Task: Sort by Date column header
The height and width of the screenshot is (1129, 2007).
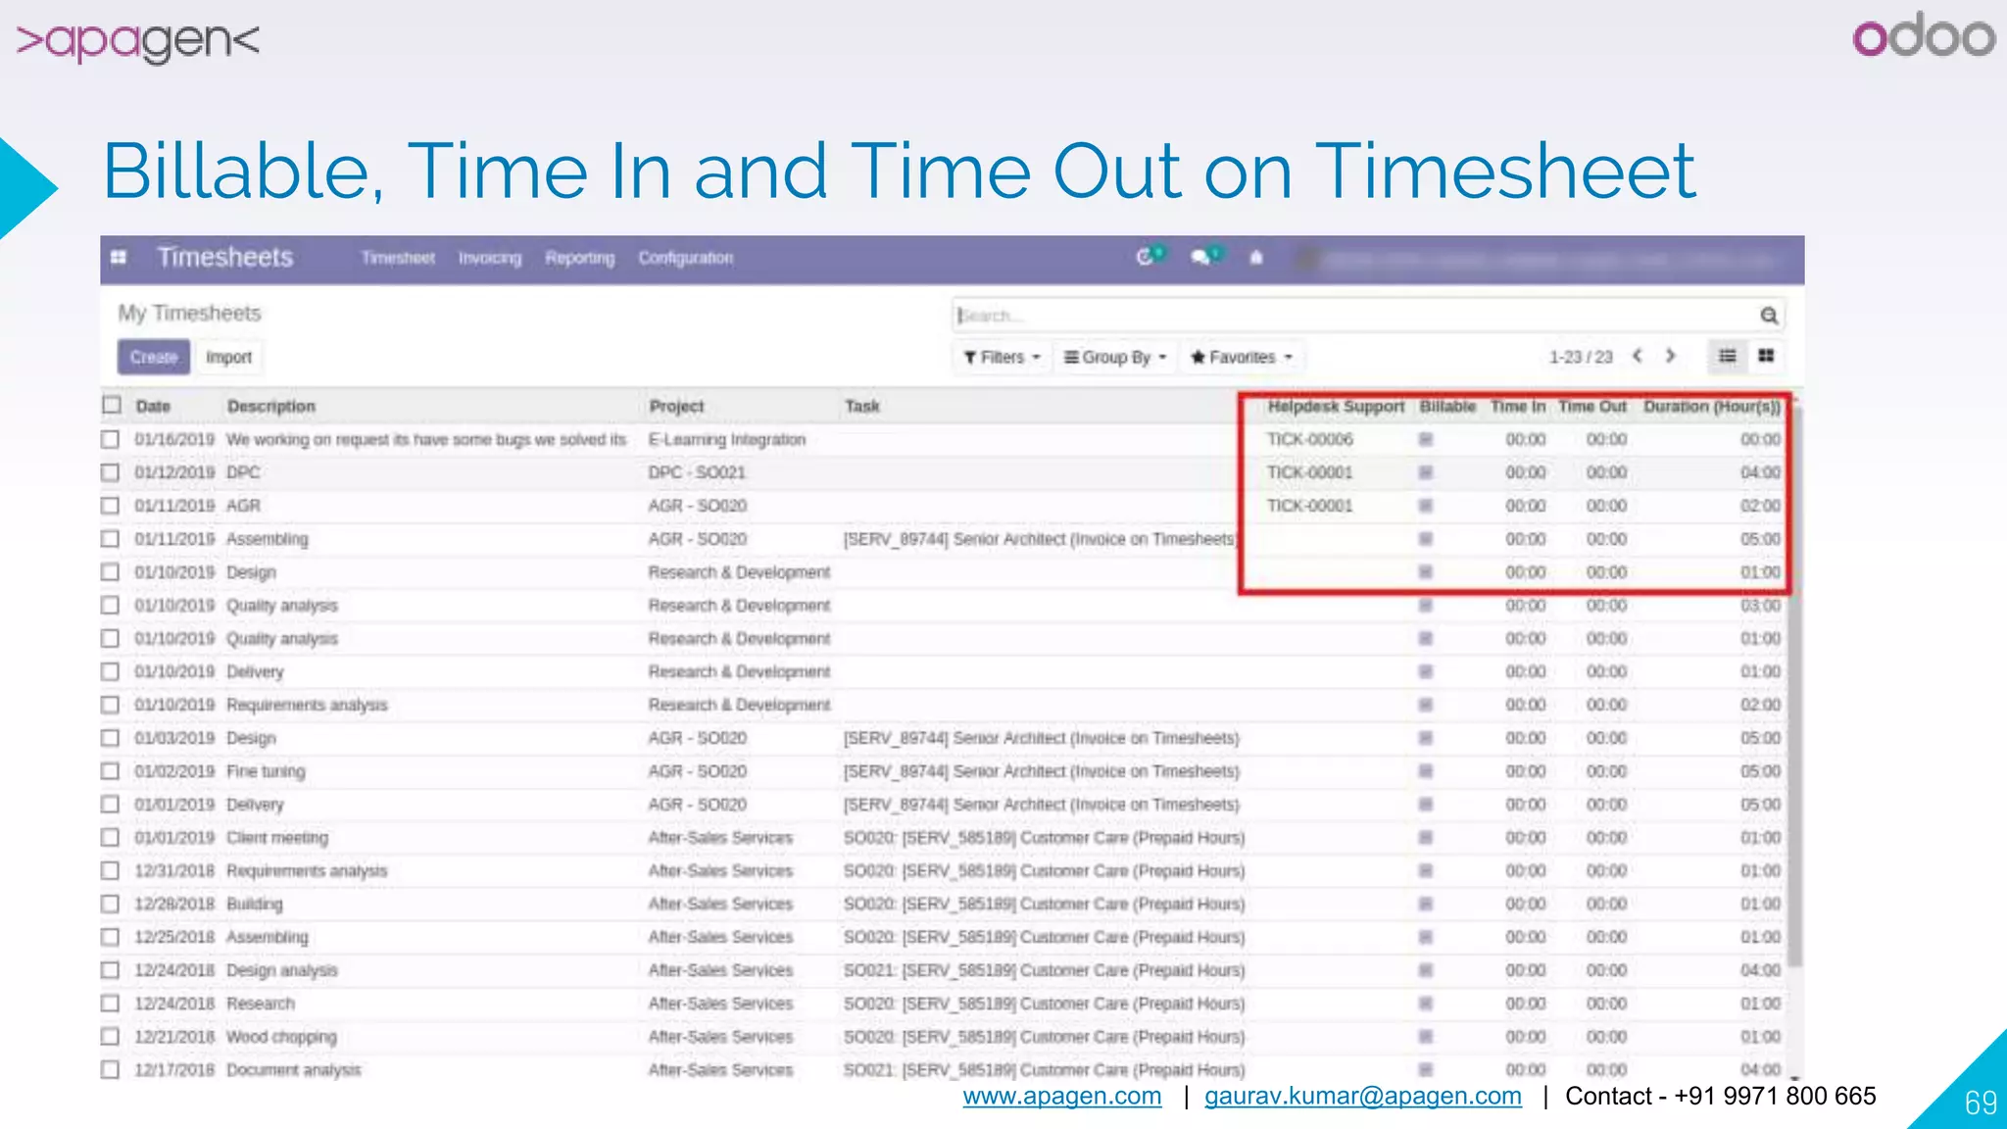Action: (153, 406)
